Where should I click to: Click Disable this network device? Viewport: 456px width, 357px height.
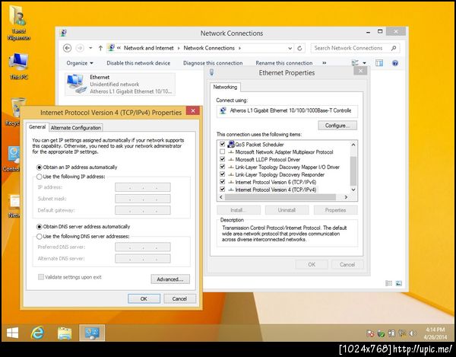(138, 63)
